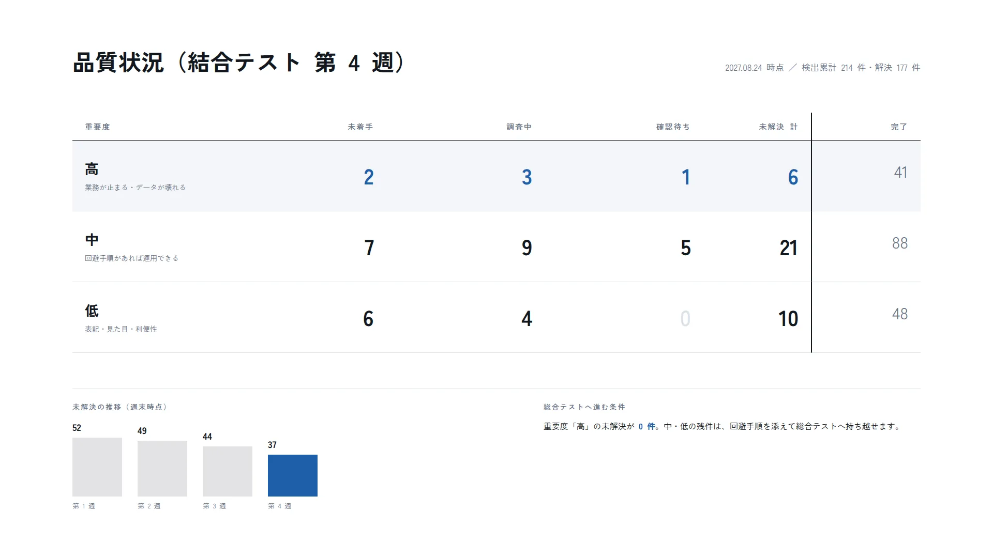
Task: Click the bar value label 44
Action: (x=207, y=437)
